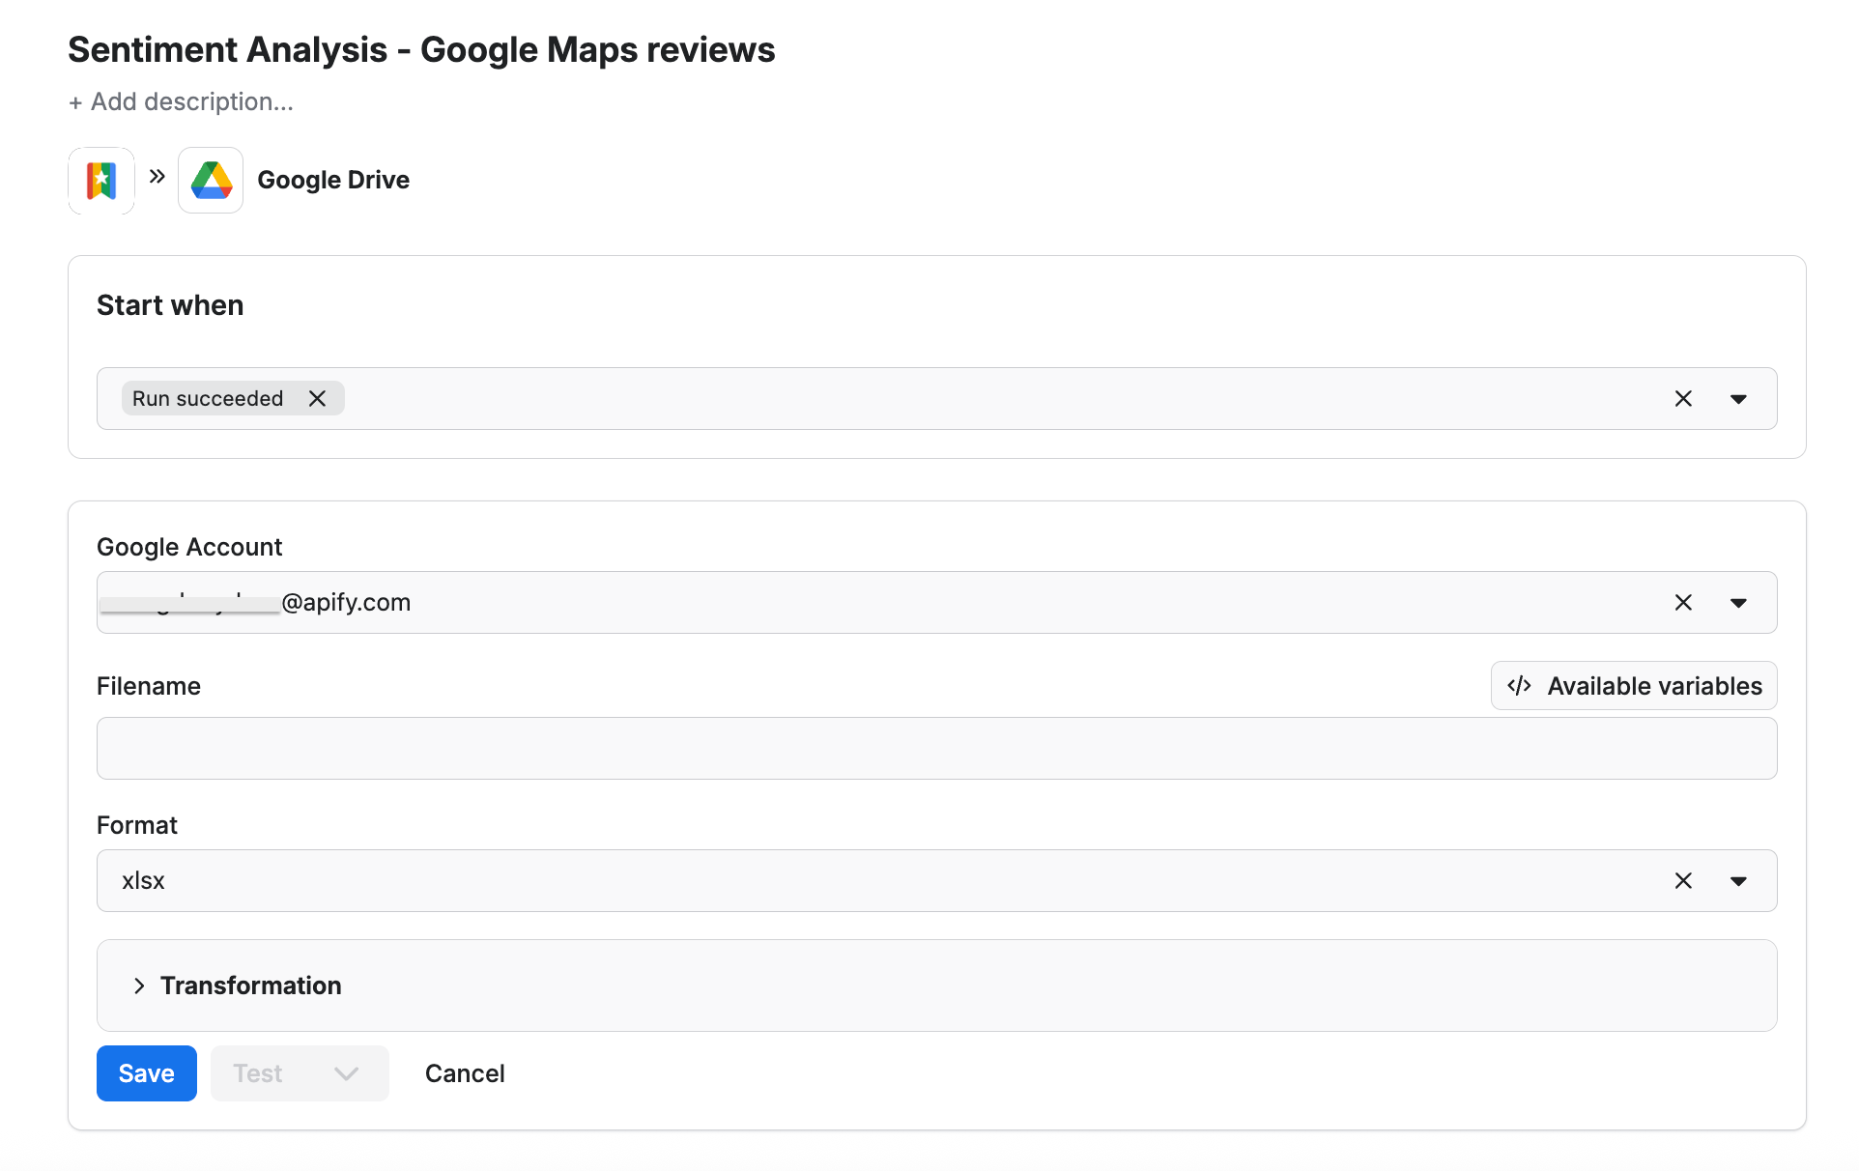
Task: Click the Sentiment Analysis title text
Action: (x=420, y=48)
